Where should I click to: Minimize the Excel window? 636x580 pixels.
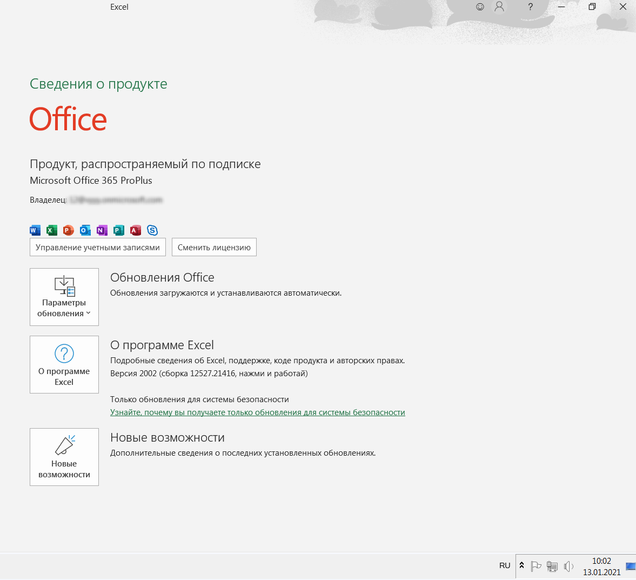(x=561, y=7)
